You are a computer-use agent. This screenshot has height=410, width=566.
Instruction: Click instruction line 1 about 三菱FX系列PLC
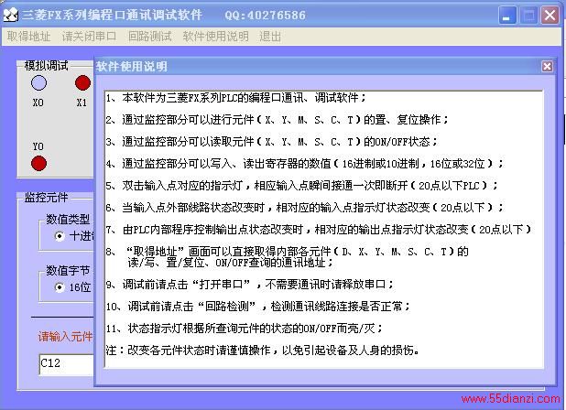tap(236, 98)
